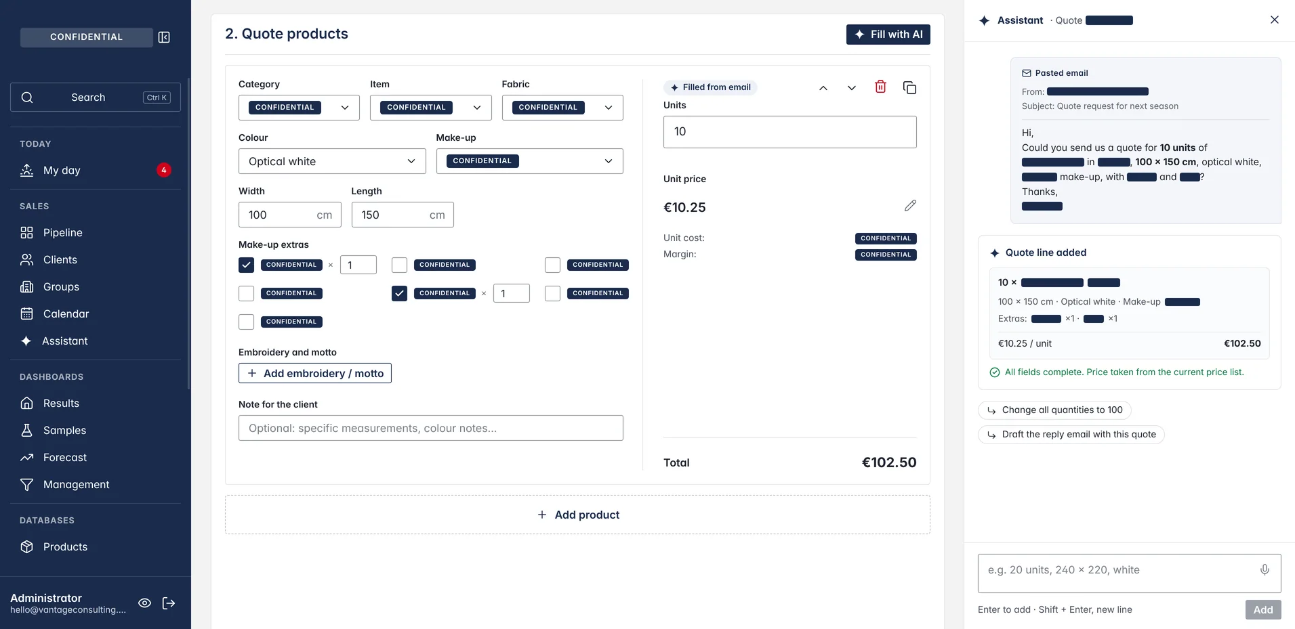Click the sidebar scrollbar
Image resolution: width=1295 pixels, height=629 pixels.
pyautogui.click(x=189, y=234)
